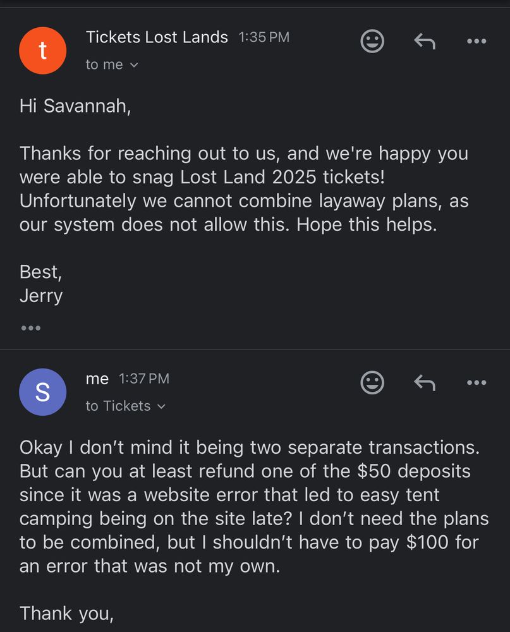Add emoji reaction to my 1:37 PM email

(372, 382)
